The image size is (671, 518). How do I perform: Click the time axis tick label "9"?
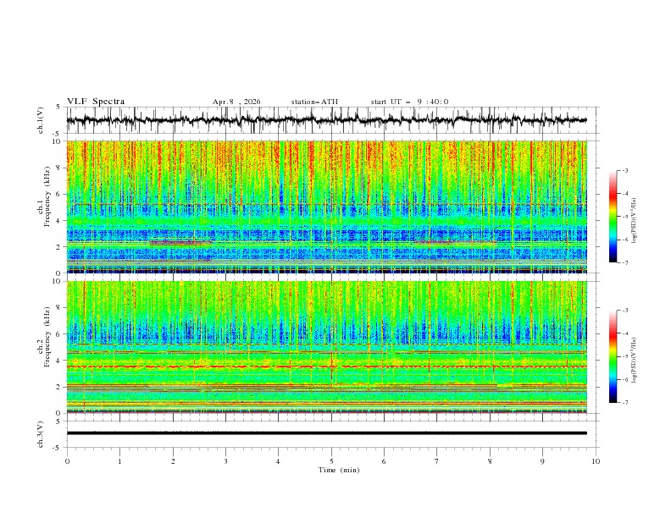[542, 461]
